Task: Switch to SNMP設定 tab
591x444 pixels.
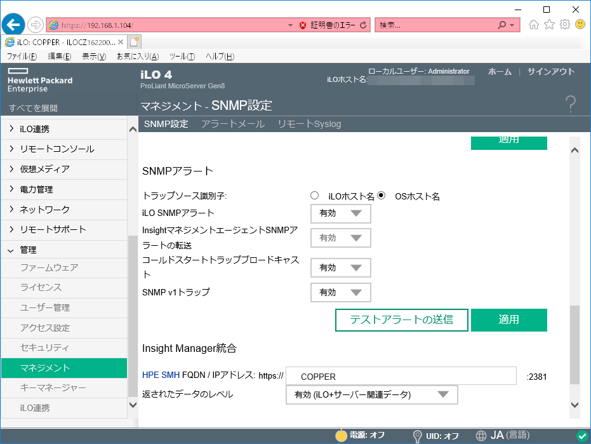Action: coord(166,124)
